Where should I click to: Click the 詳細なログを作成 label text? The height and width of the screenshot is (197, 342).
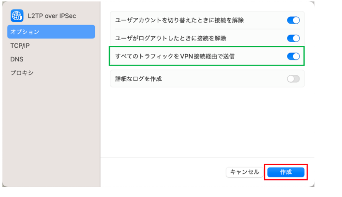[138, 79]
